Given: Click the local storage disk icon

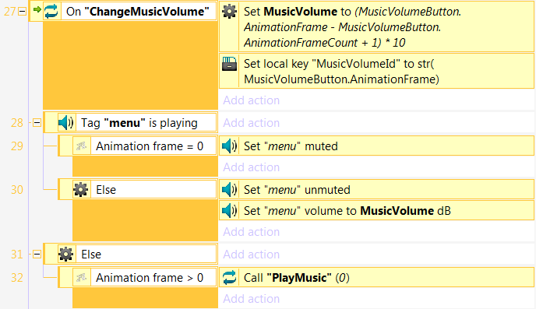Looking at the screenshot, I should 229,64.
